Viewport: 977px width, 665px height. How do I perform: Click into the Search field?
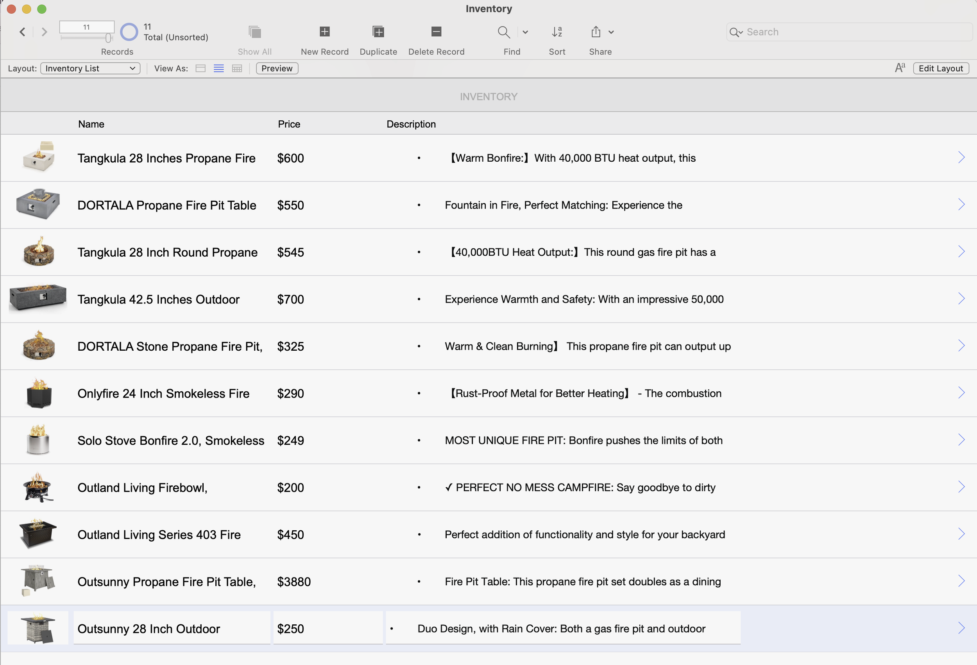tap(849, 32)
